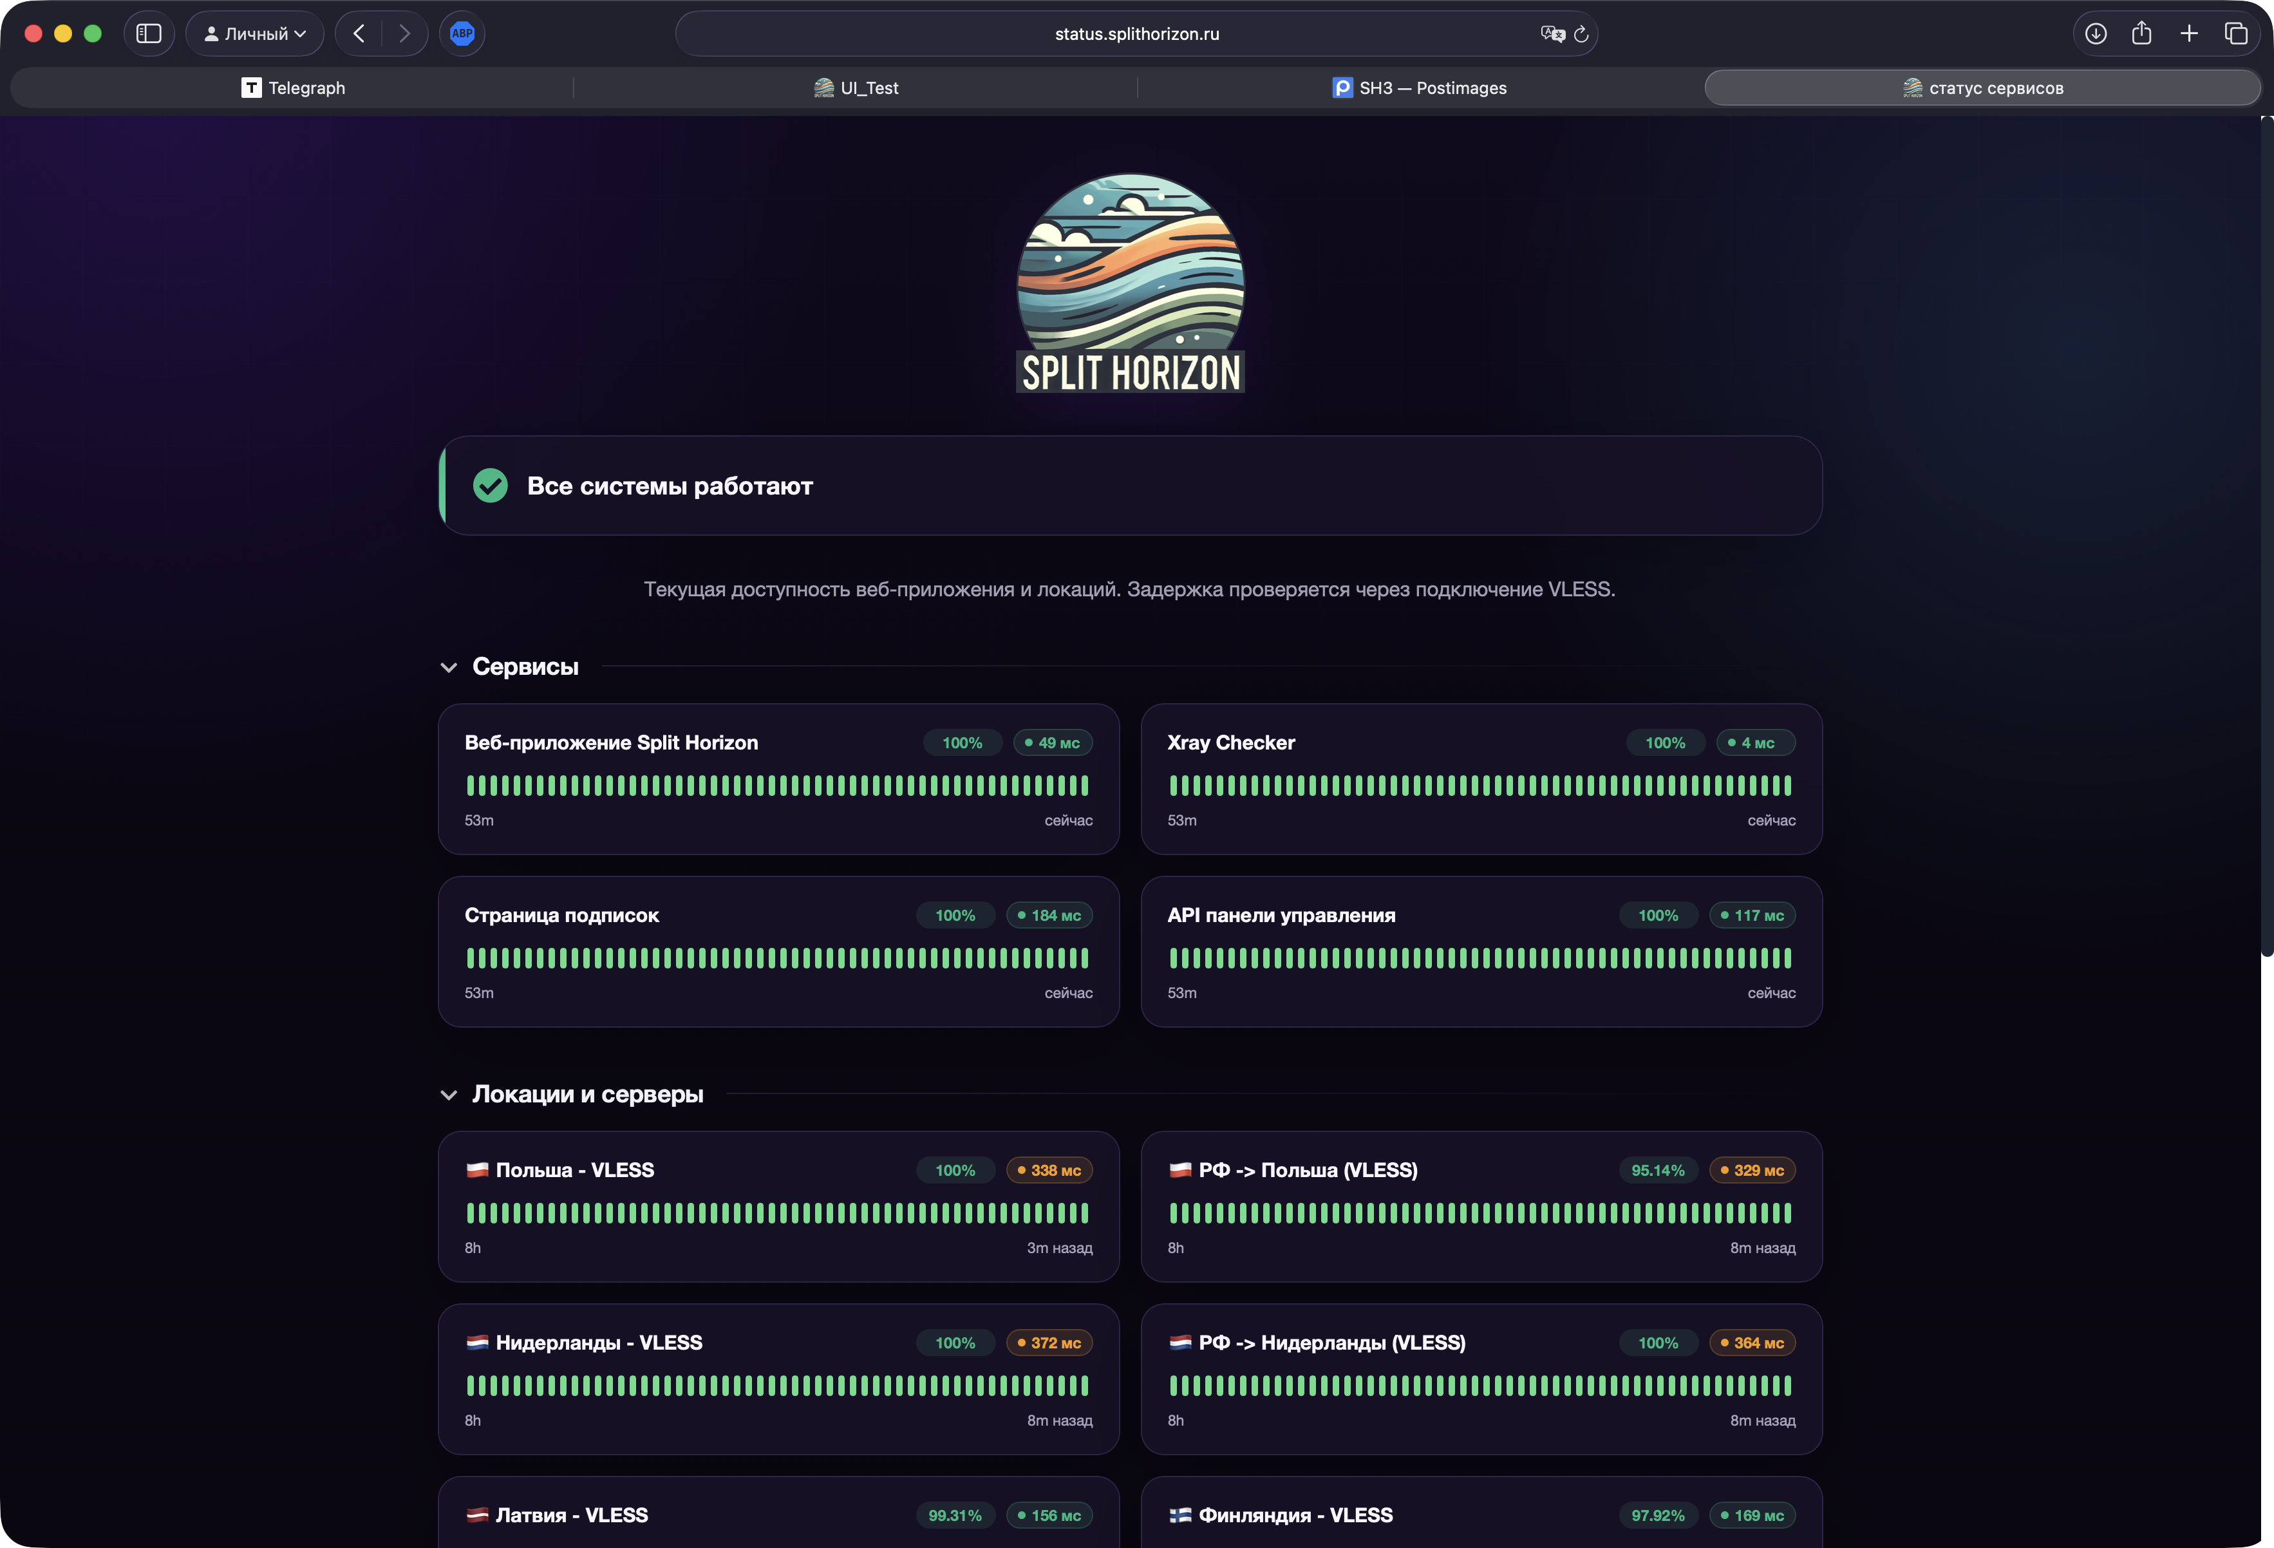The height and width of the screenshot is (1548, 2274).
Task: Collapse the Сервисы section
Action: [x=449, y=667]
